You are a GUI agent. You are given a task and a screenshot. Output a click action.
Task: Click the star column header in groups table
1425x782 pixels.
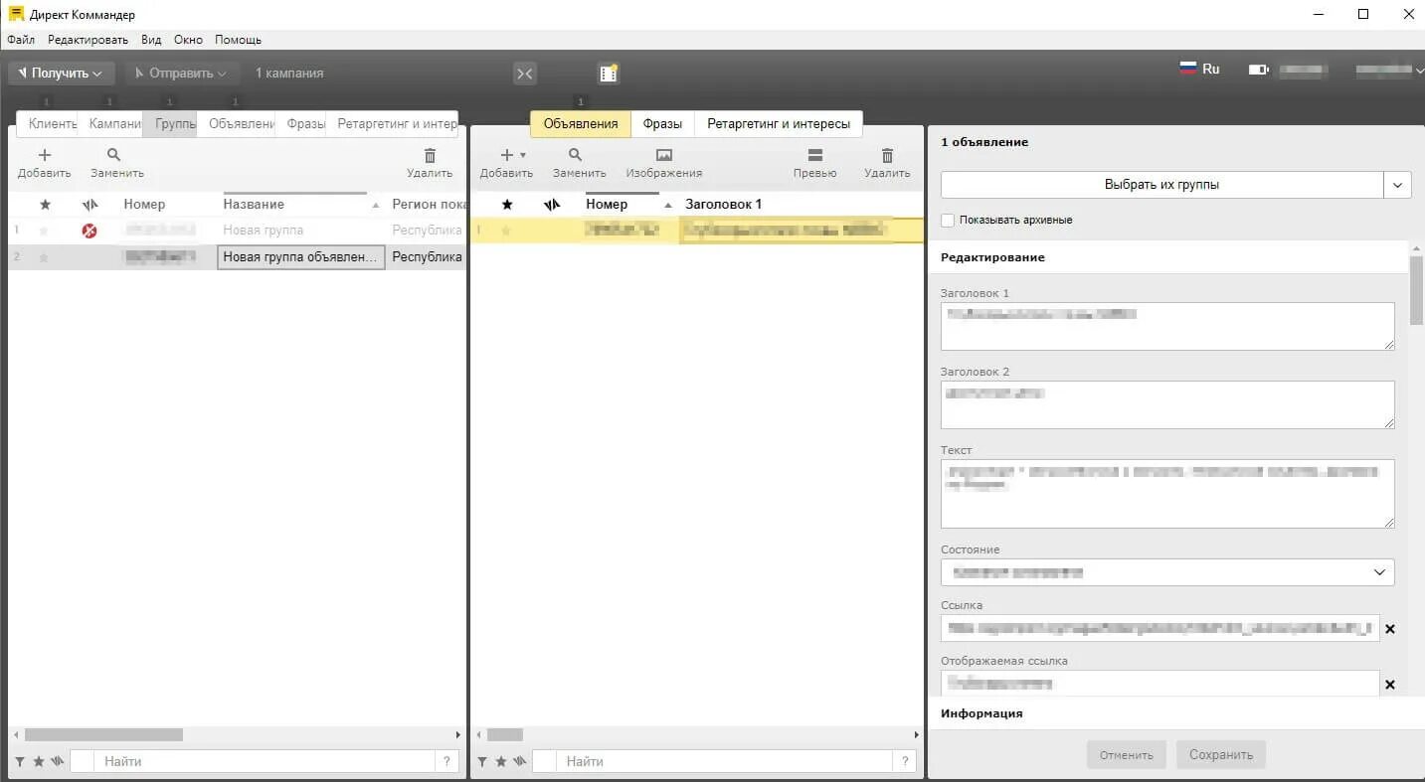tap(45, 205)
